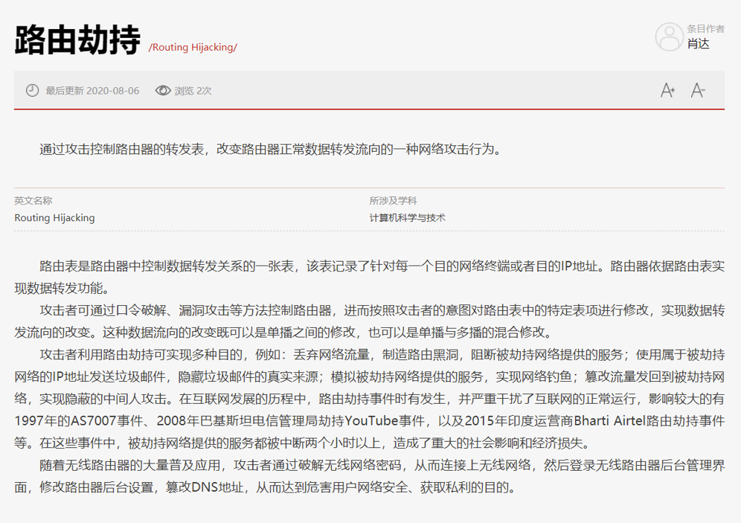Click the author avatar icon
741x523 pixels.
point(669,36)
